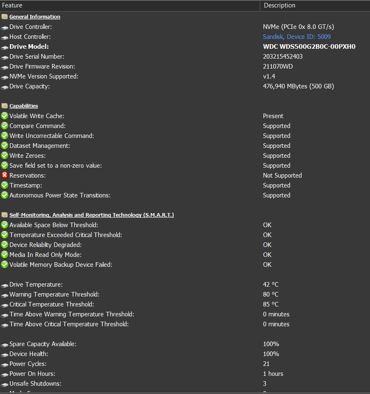
Task: Click the Unsafe Shutdowns row
Action: click(x=185, y=383)
